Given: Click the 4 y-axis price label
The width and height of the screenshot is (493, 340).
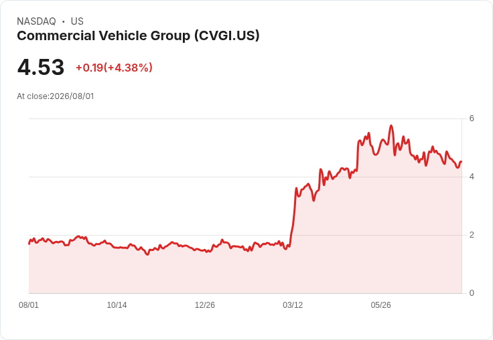Looking at the screenshot, I should [472, 177].
